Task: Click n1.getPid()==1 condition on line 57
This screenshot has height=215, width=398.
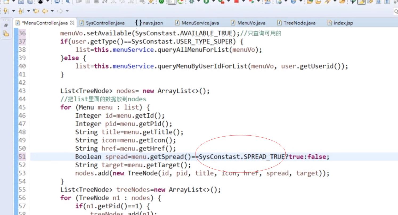Action: [x=115, y=206]
